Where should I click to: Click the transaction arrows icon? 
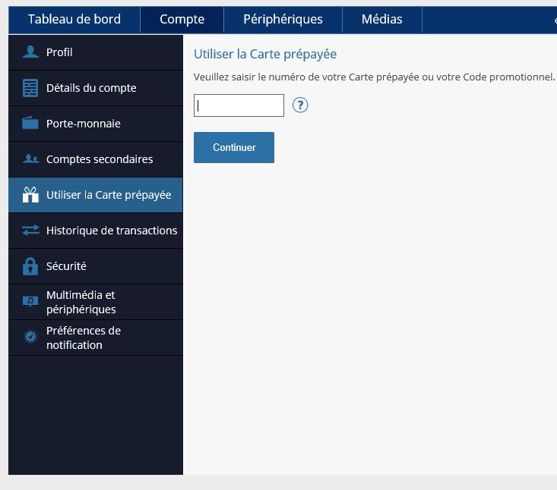tap(30, 231)
